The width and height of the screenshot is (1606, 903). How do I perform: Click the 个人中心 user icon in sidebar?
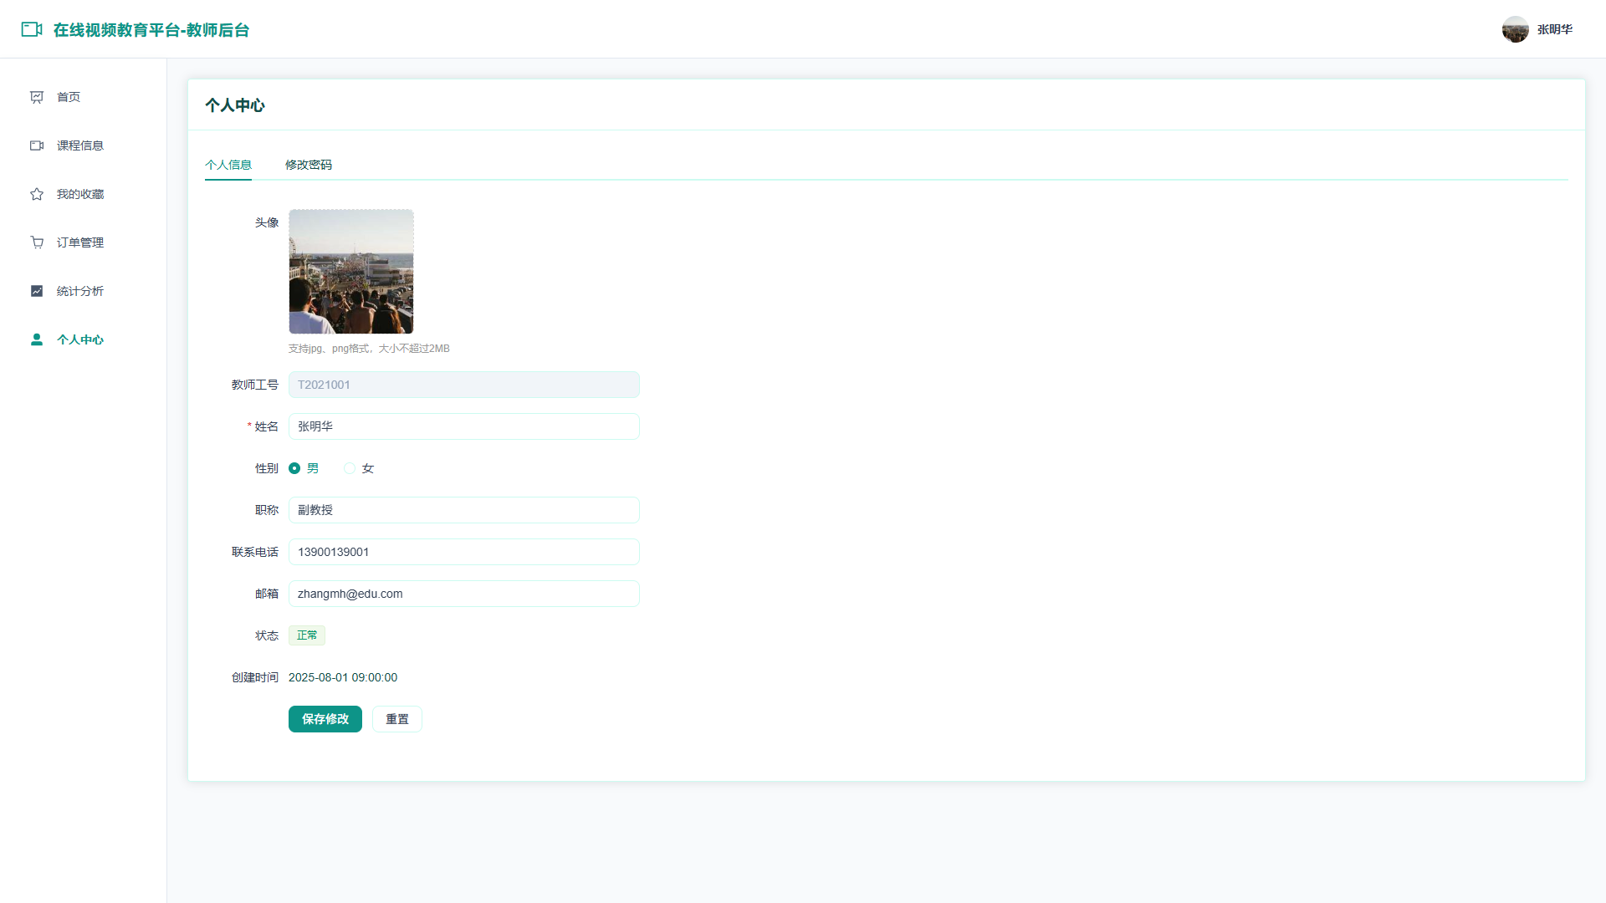(x=37, y=339)
